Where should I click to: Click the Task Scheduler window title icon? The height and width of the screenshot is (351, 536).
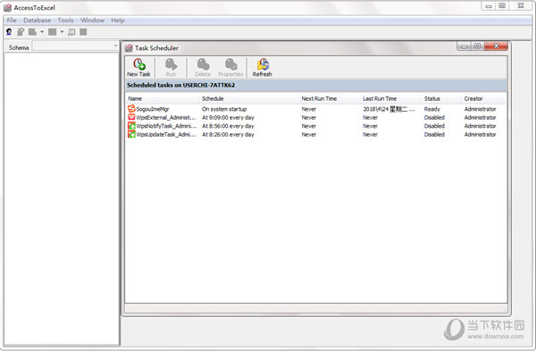coord(129,48)
